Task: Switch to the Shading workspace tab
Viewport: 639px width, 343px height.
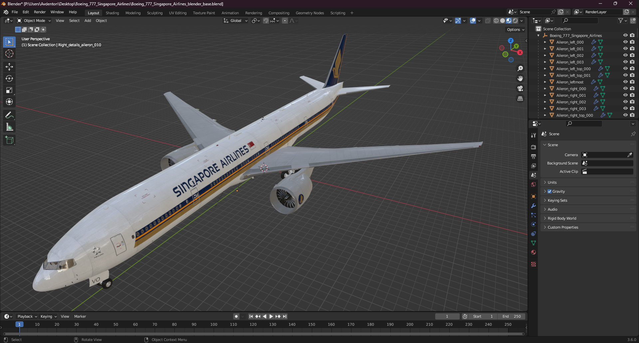Action: coord(112,13)
